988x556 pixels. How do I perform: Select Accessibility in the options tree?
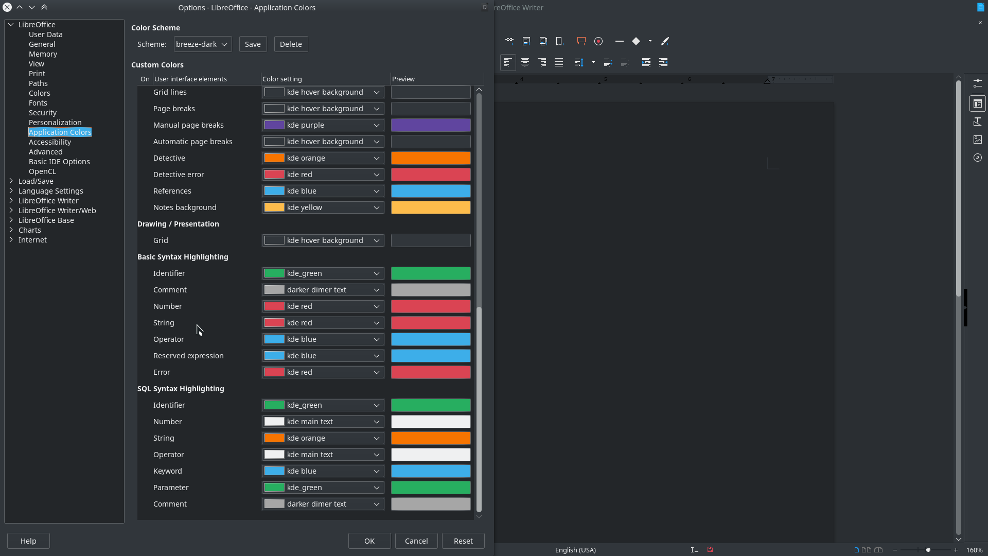click(50, 142)
